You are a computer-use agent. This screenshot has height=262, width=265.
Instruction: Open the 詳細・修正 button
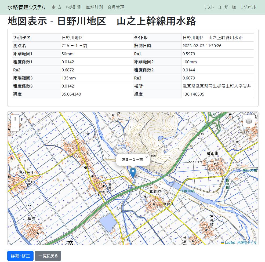point(20,256)
